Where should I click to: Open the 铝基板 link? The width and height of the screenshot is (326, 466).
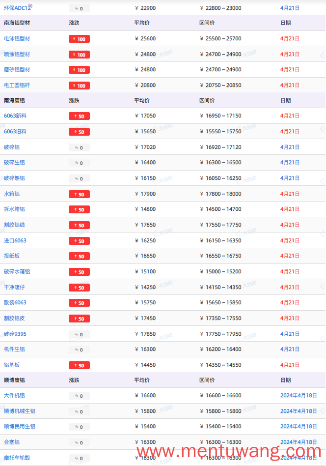(12, 365)
